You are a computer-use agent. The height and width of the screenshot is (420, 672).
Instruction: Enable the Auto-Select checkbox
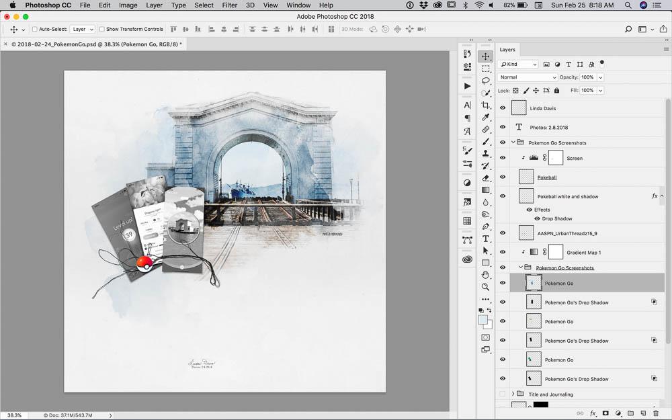point(35,29)
